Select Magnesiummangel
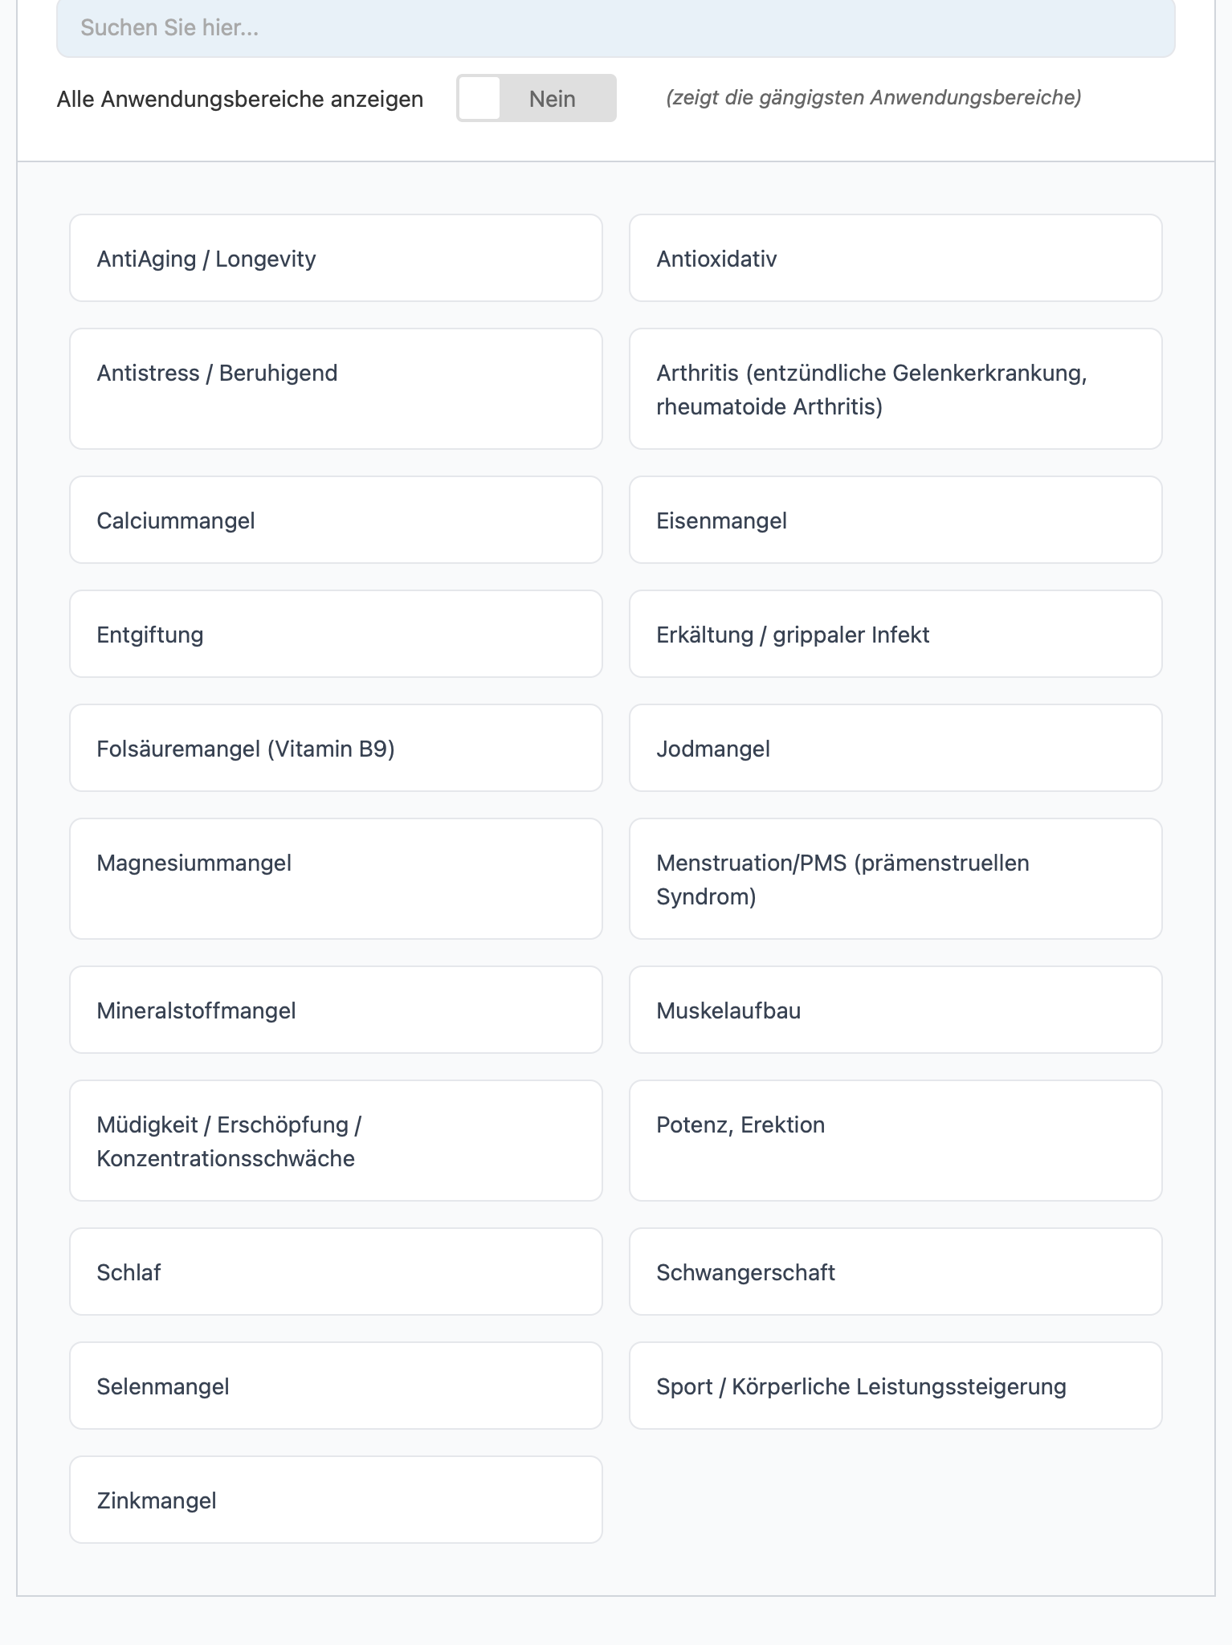Image resolution: width=1232 pixels, height=1645 pixels. [x=336, y=879]
